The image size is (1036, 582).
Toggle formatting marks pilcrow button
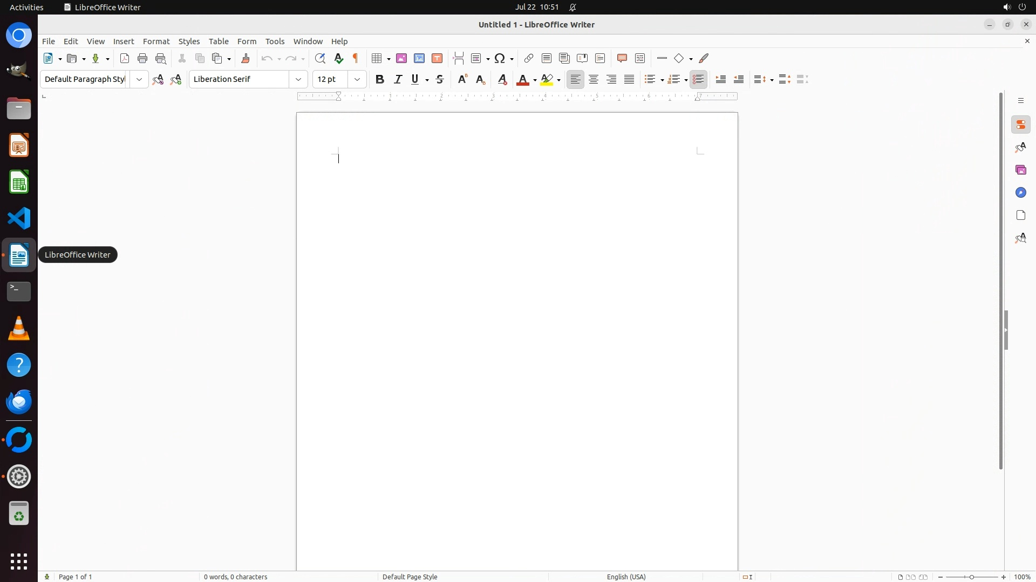click(x=356, y=59)
